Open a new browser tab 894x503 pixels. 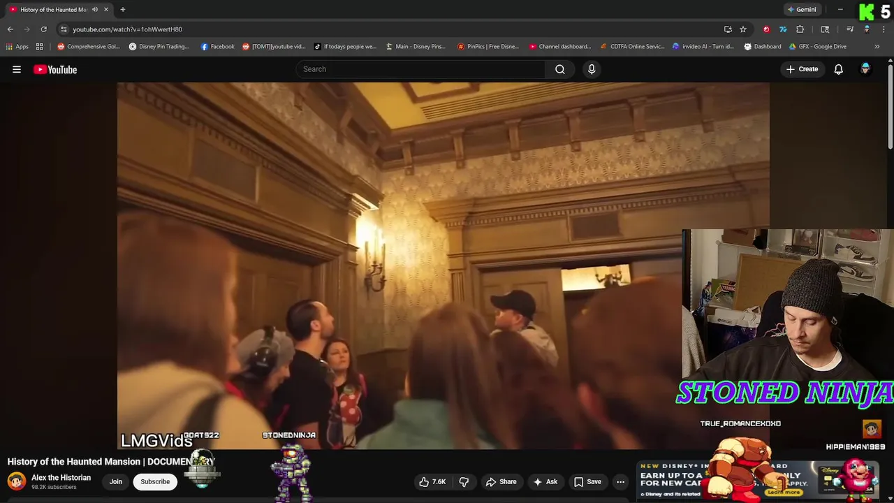click(x=122, y=10)
